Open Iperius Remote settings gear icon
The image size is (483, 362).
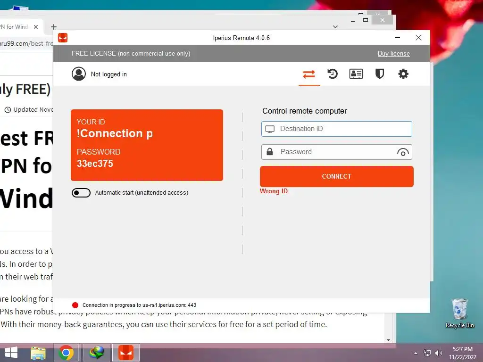(x=403, y=74)
